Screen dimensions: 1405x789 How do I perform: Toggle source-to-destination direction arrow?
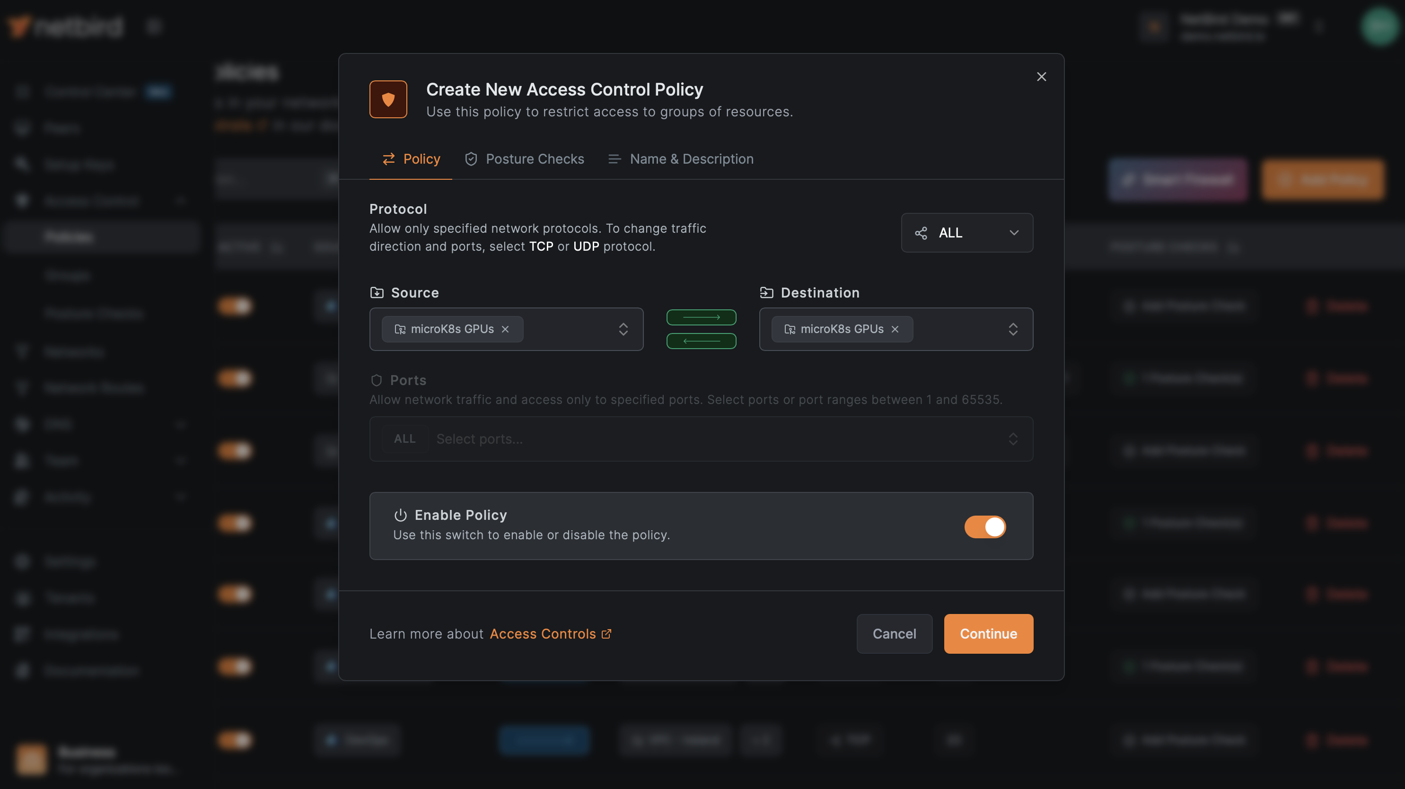[702, 317]
